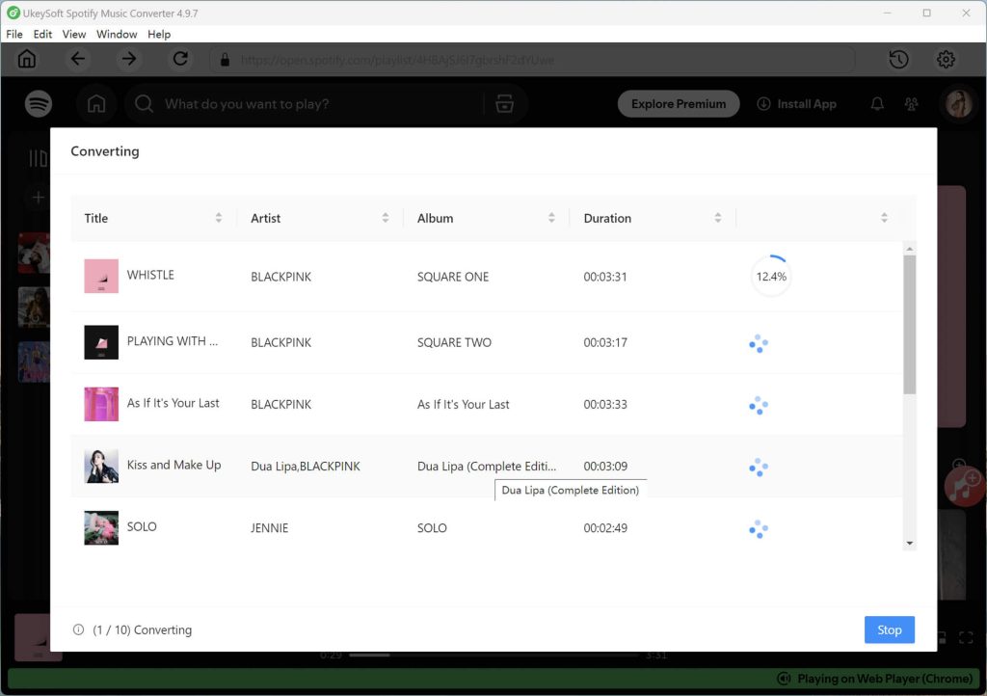Toggle sorting on the Title column
The height and width of the screenshot is (696, 987).
point(219,218)
